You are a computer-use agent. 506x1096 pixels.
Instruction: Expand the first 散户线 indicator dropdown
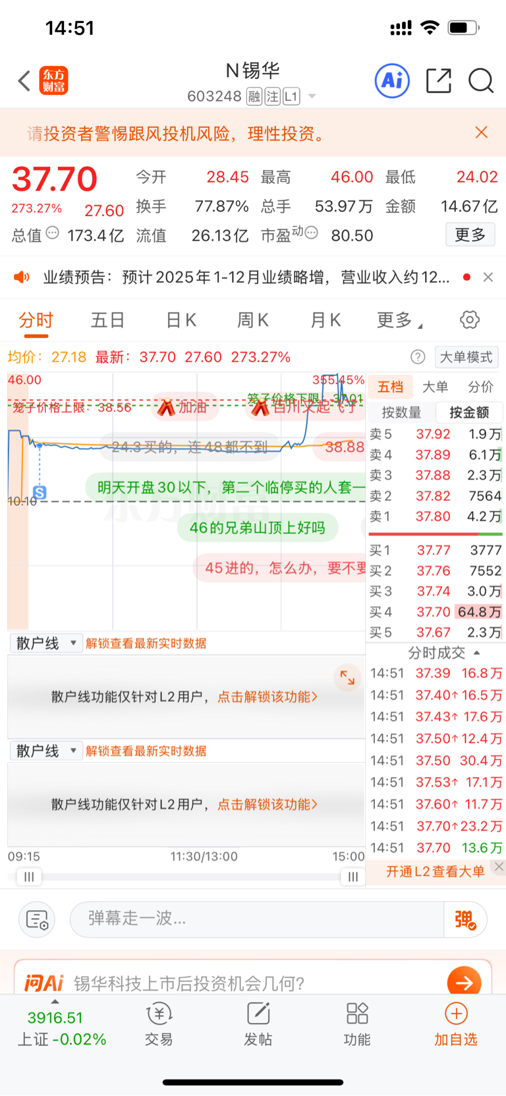pos(45,643)
